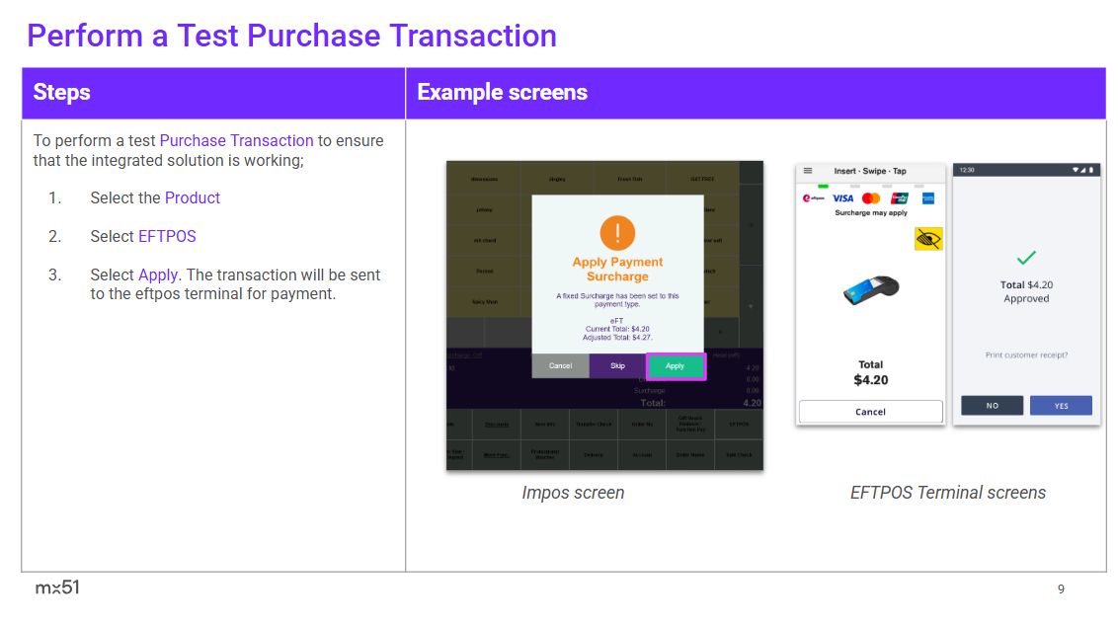Click the page number 9
Viewport: 1118px width, 627px height.
pos(1061,589)
